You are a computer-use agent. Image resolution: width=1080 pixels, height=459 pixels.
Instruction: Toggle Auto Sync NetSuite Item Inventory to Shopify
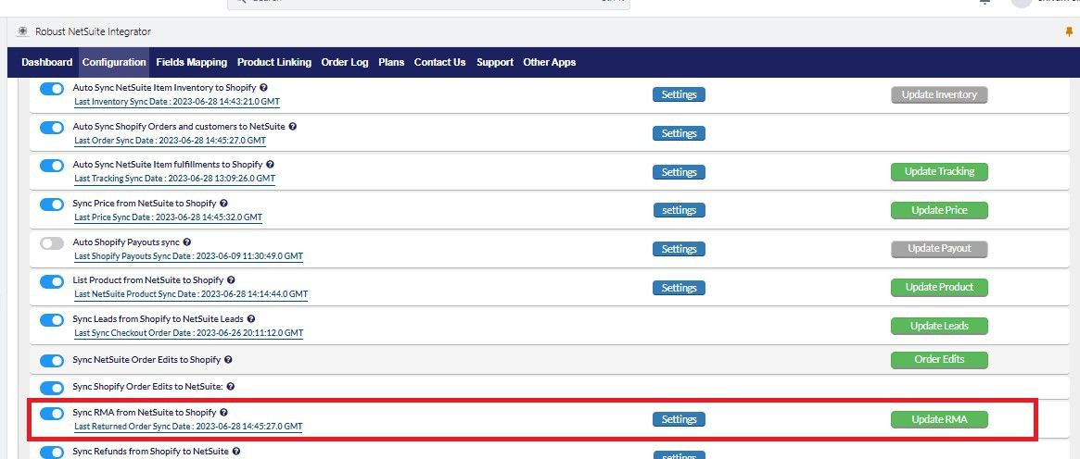coord(52,90)
